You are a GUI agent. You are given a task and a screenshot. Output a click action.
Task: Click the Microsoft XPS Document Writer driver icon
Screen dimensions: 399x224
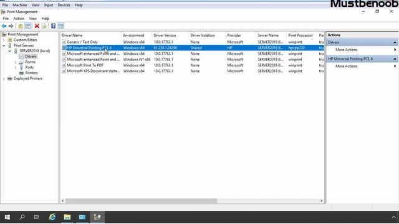(x=64, y=71)
